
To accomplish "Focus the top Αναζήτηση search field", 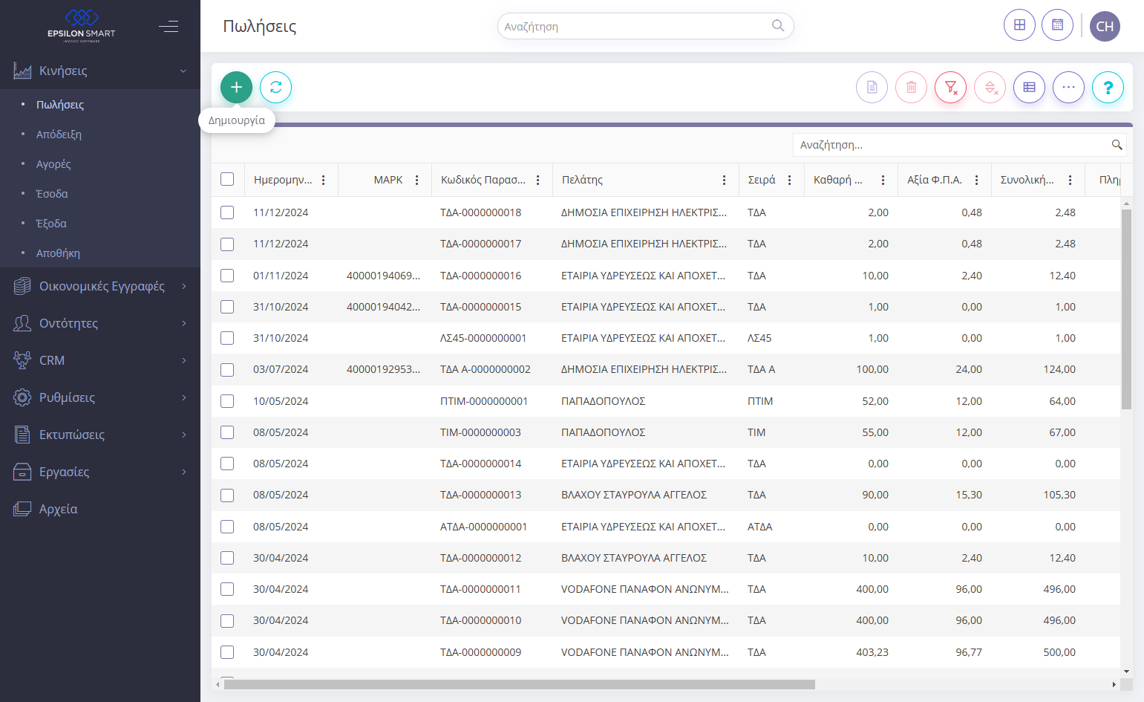I will pyautogui.click(x=645, y=26).
